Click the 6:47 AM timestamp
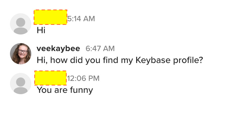Viewport: 239px width, 122px height. click(x=100, y=48)
